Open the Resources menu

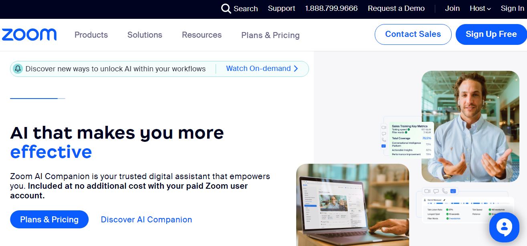(x=202, y=35)
